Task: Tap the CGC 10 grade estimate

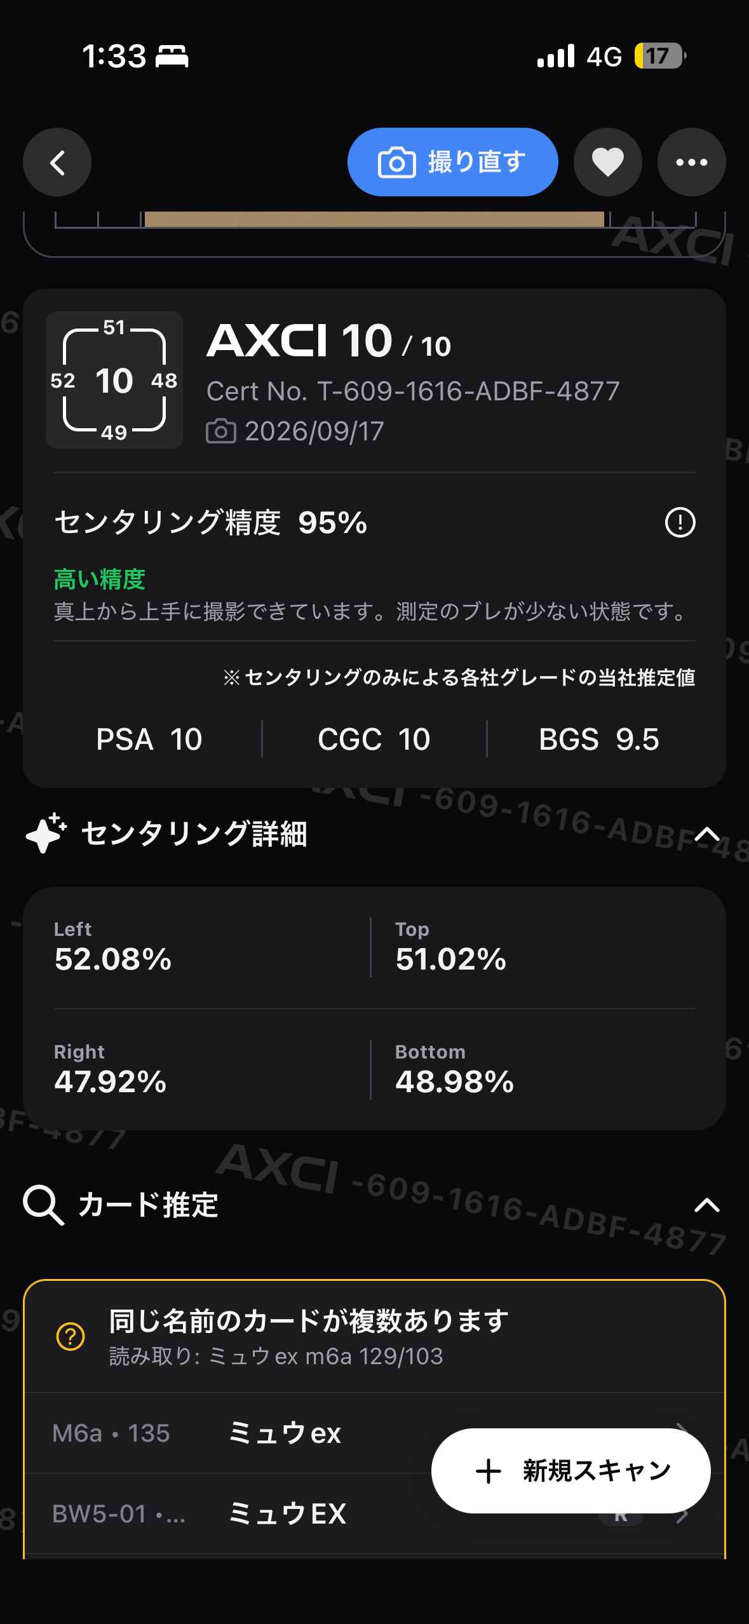Action: 374,739
